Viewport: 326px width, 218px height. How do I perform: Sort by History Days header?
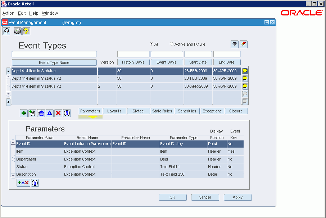pyautogui.click(x=133, y=62)
